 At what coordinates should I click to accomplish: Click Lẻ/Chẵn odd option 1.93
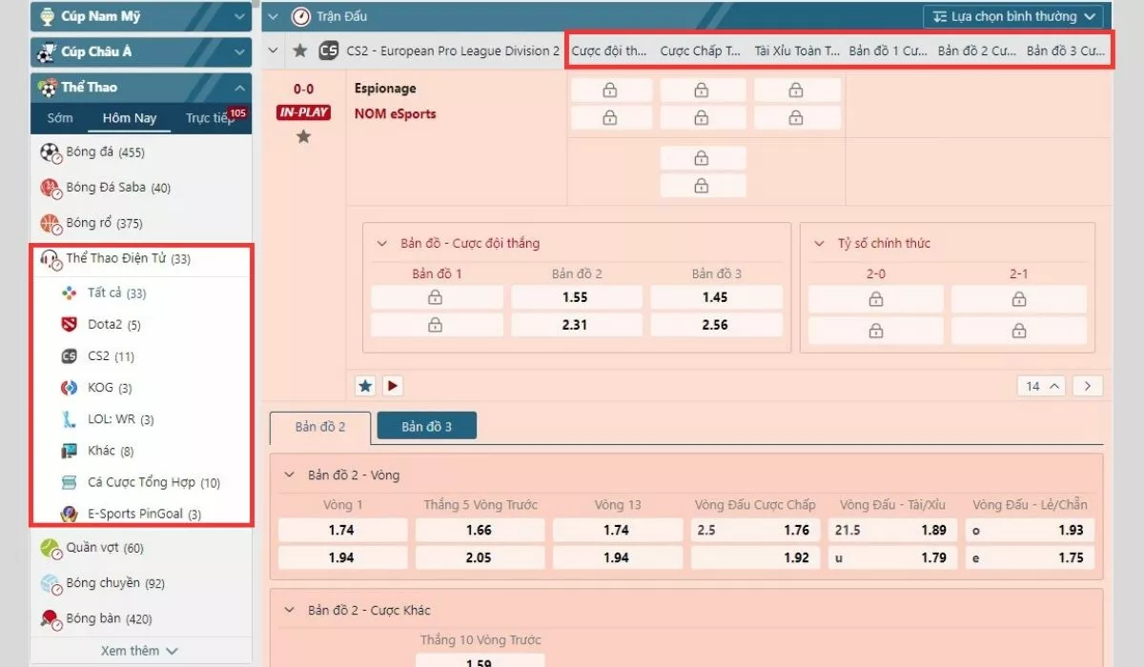tap(1030, 531)
